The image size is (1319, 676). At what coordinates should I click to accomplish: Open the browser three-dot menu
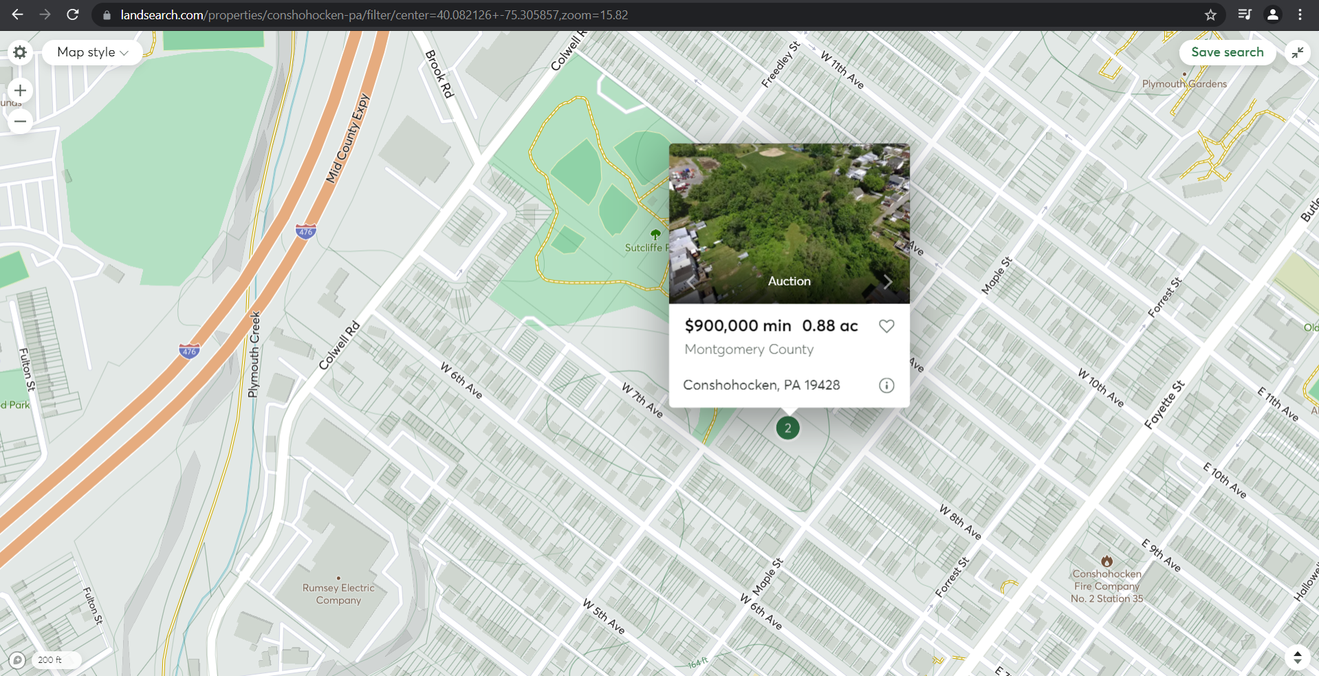[1300, 14]
